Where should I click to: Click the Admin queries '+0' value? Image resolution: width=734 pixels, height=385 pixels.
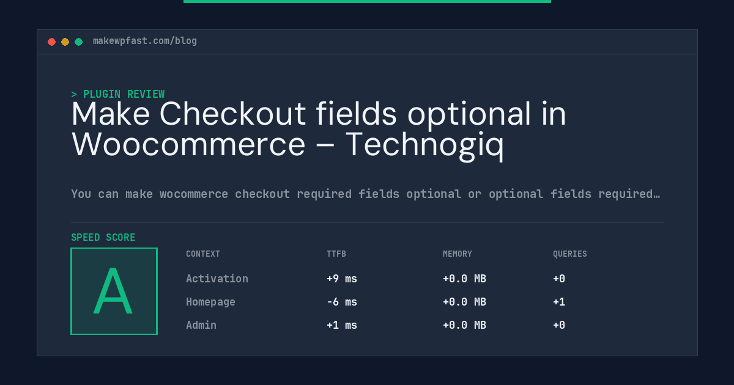(x=559, y=325)
